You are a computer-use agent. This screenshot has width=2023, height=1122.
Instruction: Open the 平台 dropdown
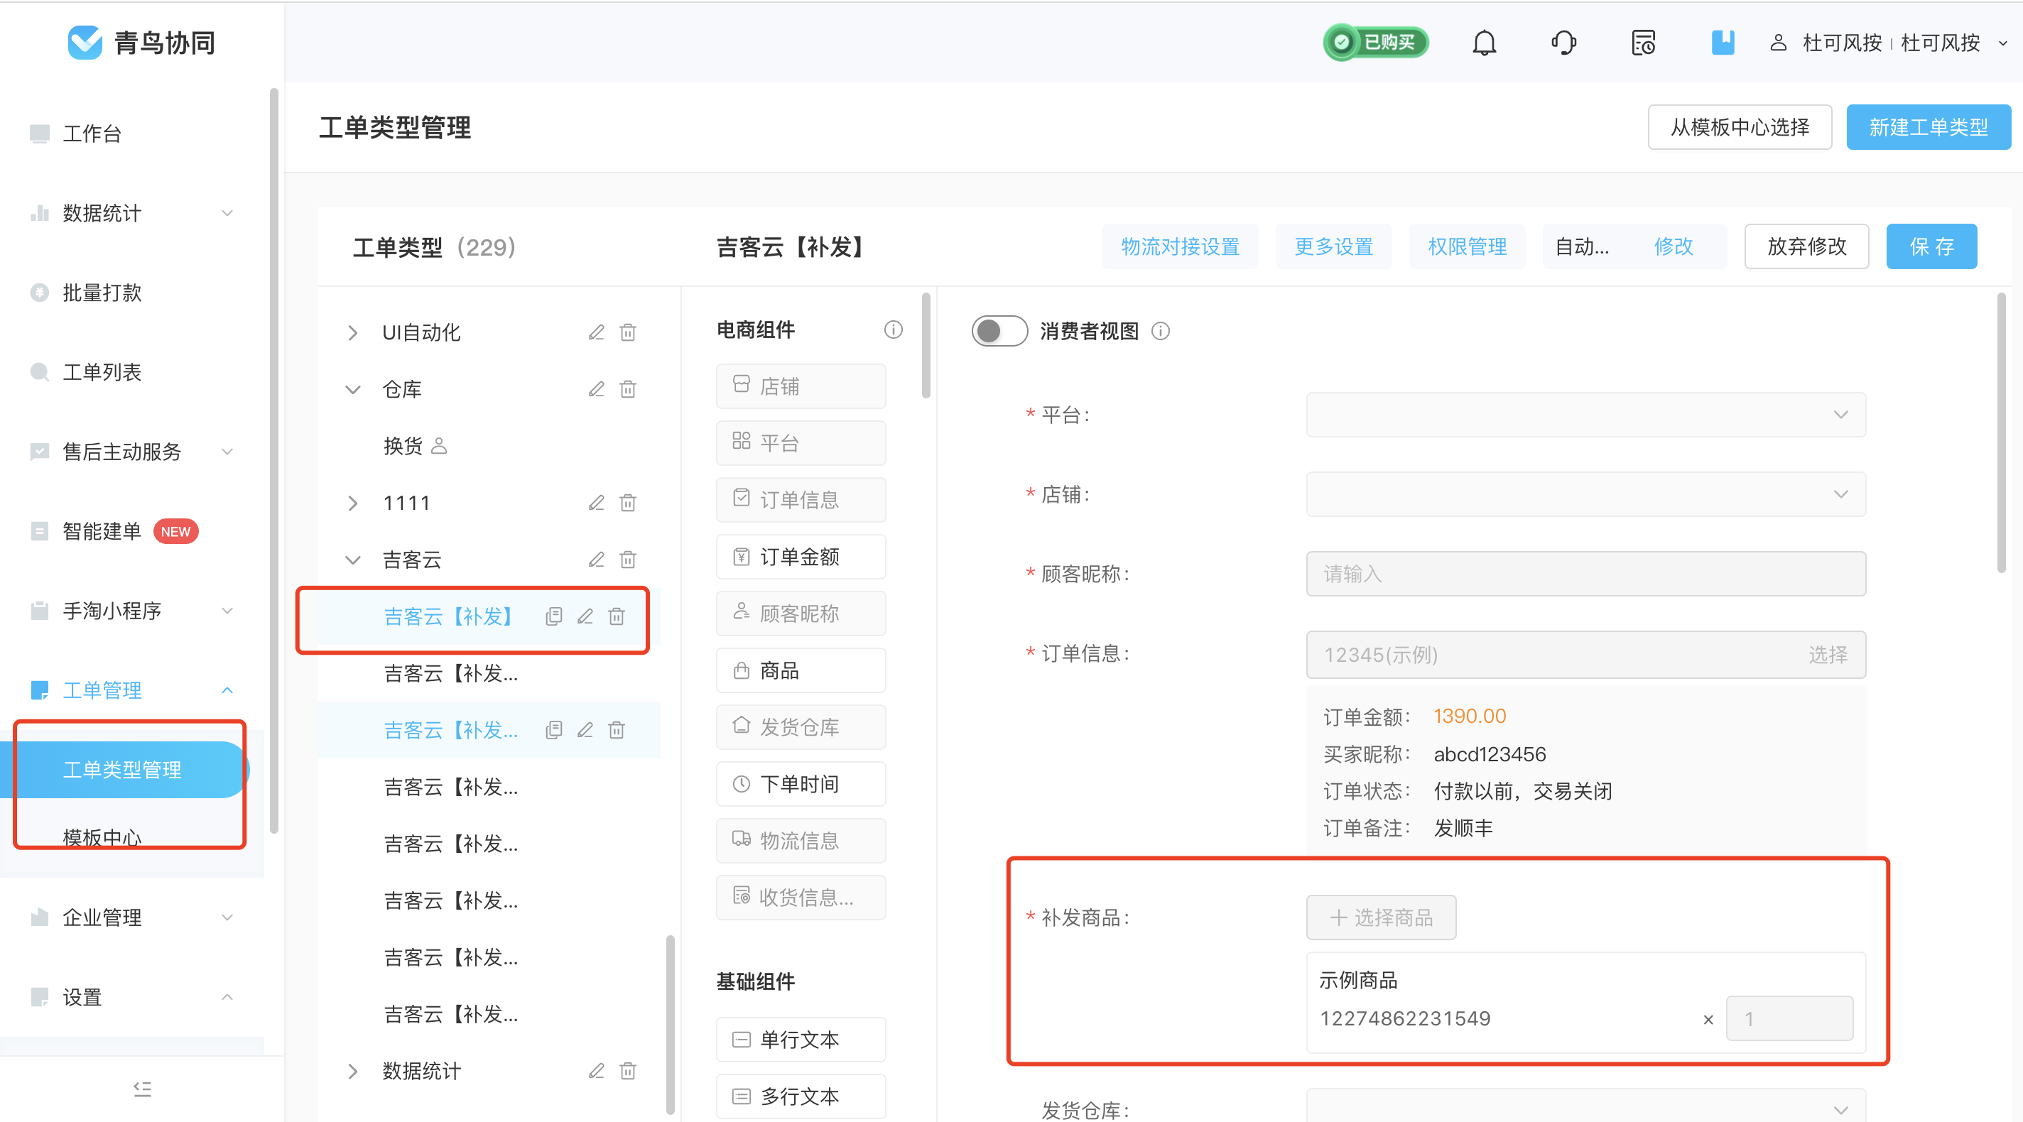(1585, 415)
